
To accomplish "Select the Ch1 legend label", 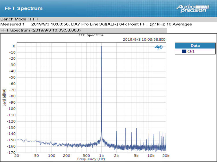I will pyautogui.click(x=191, y=51).
